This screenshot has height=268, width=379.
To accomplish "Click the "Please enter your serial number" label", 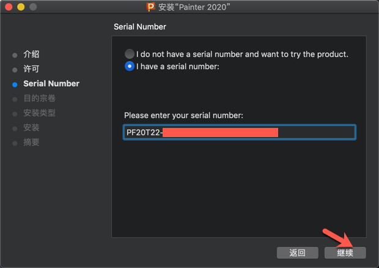I will click(183, 115).
